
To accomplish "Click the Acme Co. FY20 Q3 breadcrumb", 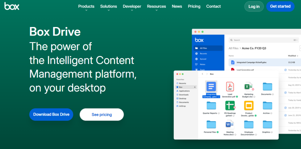I will tap(254, 48).
